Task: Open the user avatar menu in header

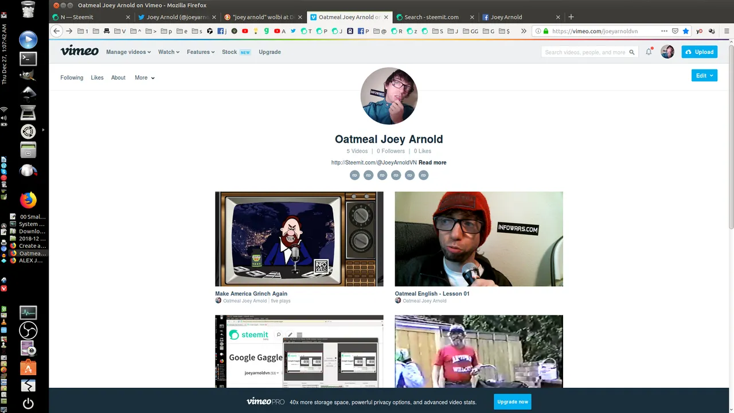Action: 667,52
